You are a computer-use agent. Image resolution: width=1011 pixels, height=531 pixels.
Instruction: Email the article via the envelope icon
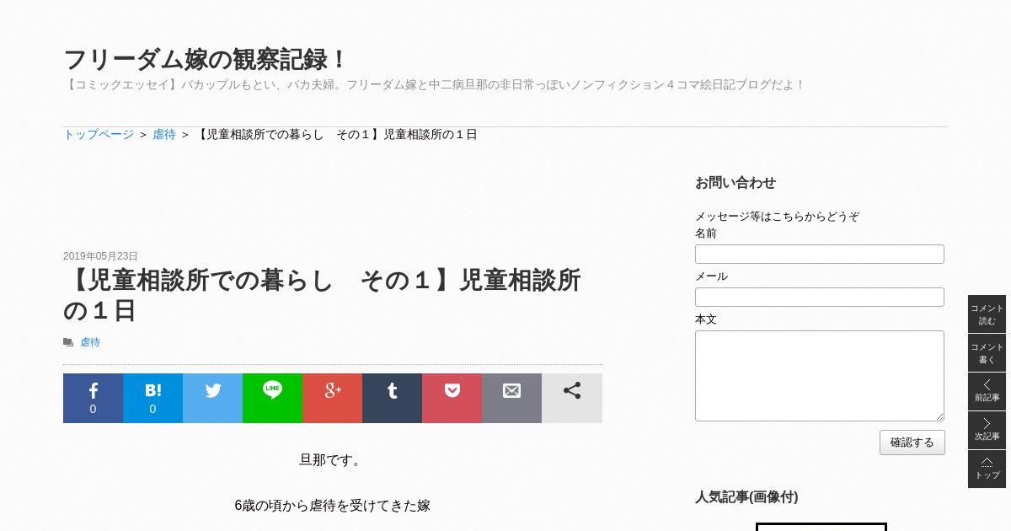(x=511, y=398)
